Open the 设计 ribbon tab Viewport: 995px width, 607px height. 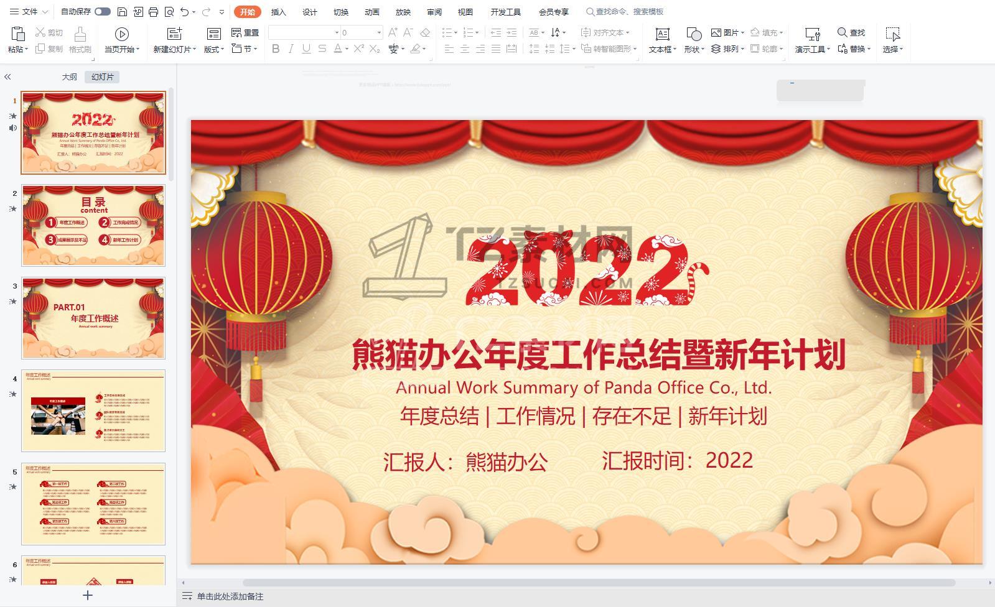310,12
